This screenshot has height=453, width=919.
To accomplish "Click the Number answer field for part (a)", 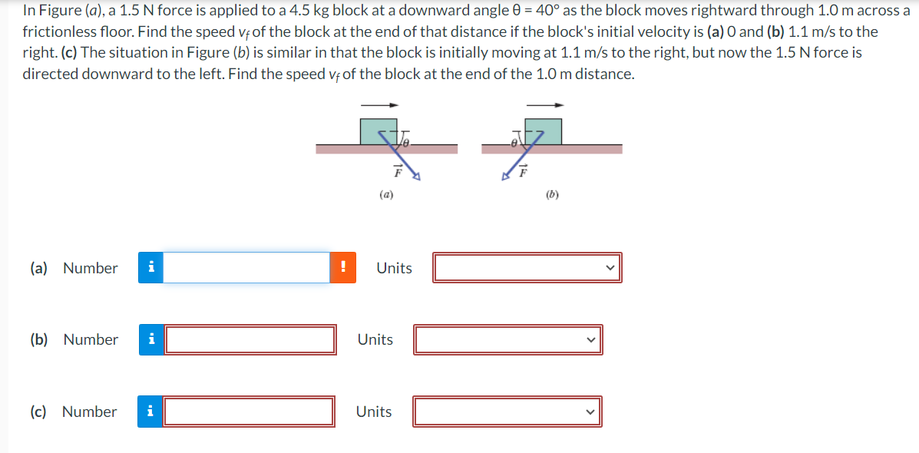I will tap(246, 267).
